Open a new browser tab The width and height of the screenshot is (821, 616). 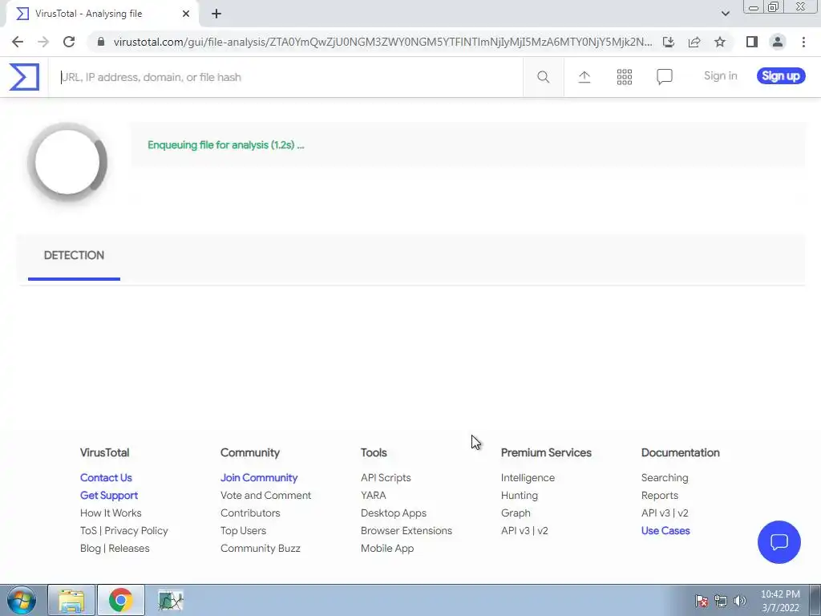[216, 14]
